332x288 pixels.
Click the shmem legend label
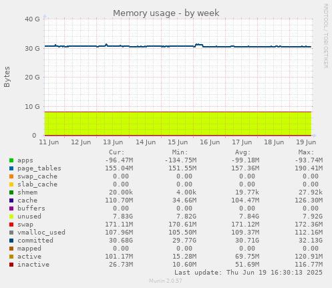click(x=27, y=192)
